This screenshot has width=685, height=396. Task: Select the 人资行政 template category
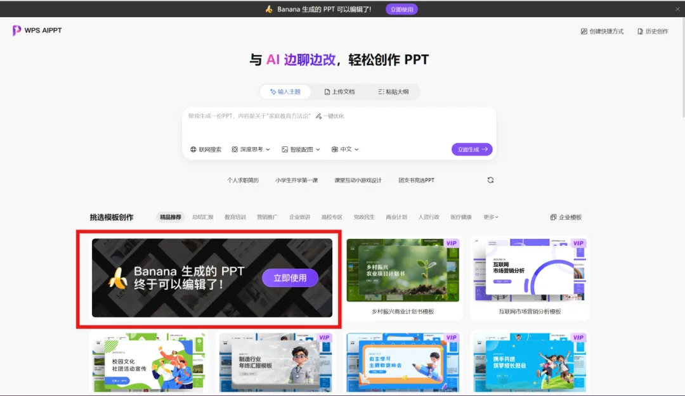point(429,217)
